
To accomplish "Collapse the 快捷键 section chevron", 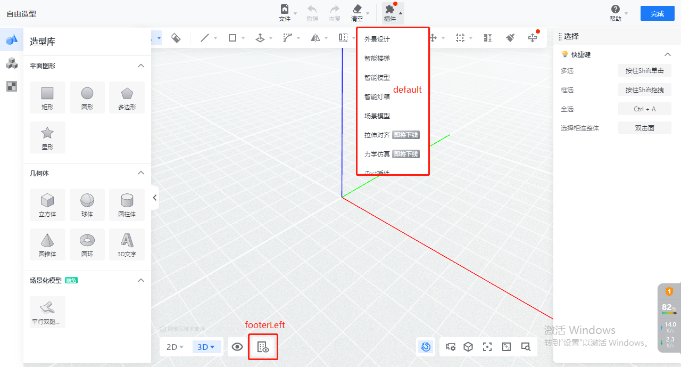I will click(667, 54).
